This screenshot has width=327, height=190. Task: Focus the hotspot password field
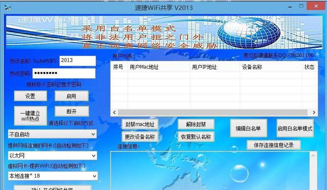pyautogui.click(x=64, y=73)
